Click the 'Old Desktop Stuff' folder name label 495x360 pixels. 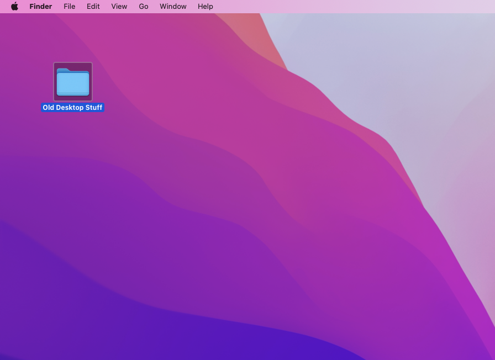pos(72,108)
